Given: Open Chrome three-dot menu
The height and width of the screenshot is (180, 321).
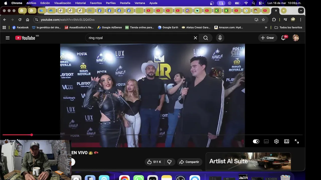Looking at the screenshot, I should [x=300, y=19].
